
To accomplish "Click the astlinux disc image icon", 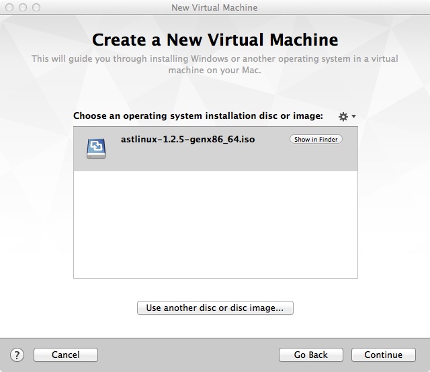I will pyautogui.click(x=96, y=148).
